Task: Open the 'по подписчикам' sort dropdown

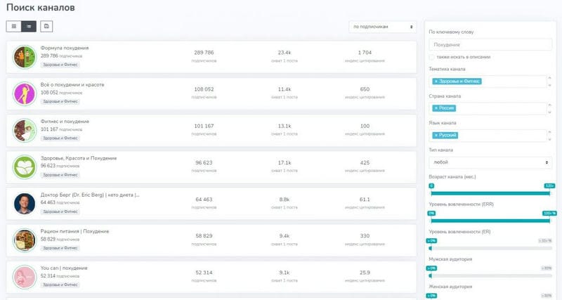Action: coord(382,27)
